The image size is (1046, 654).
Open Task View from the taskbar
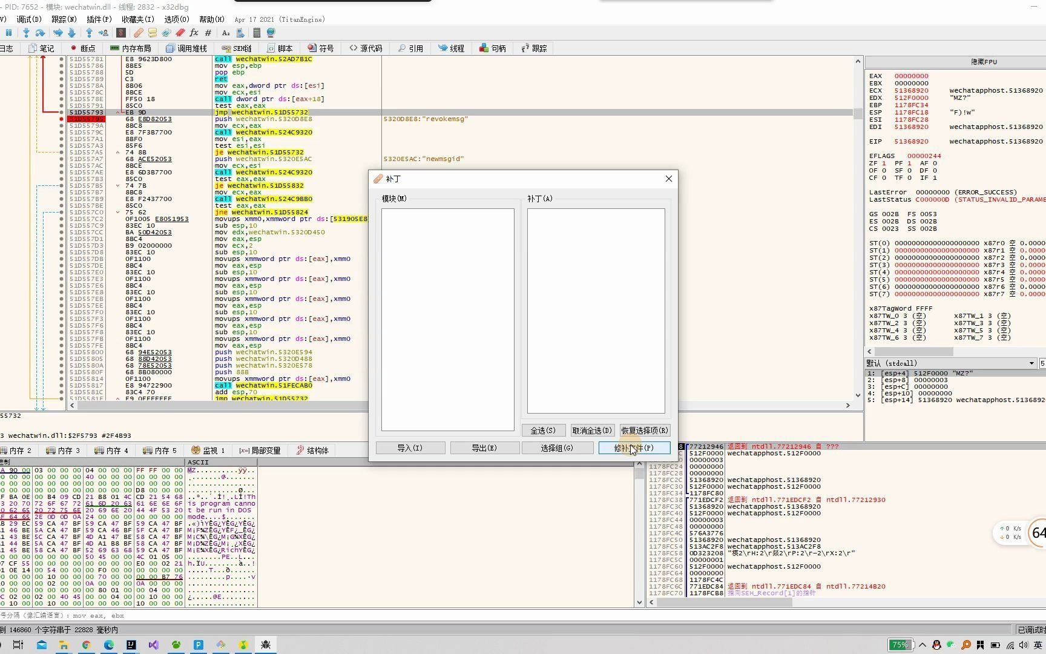coord(18,645)
